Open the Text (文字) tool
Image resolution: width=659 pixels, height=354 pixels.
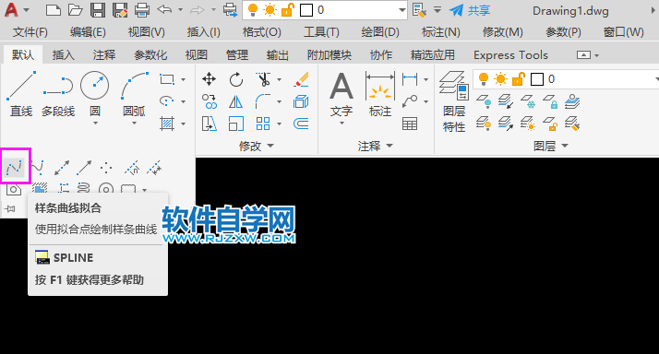coord(341,93)
